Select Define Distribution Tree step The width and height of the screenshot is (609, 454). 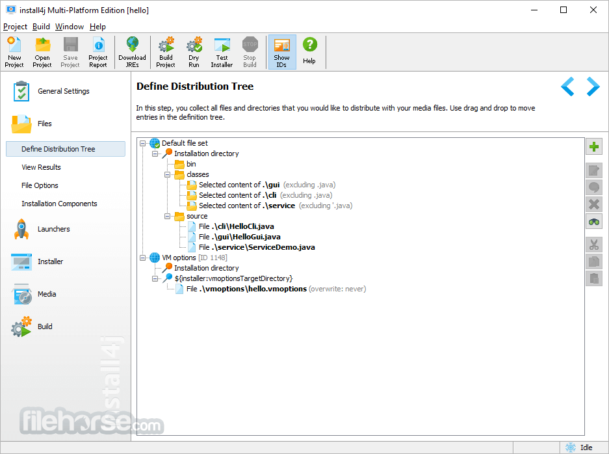[66, 149]
